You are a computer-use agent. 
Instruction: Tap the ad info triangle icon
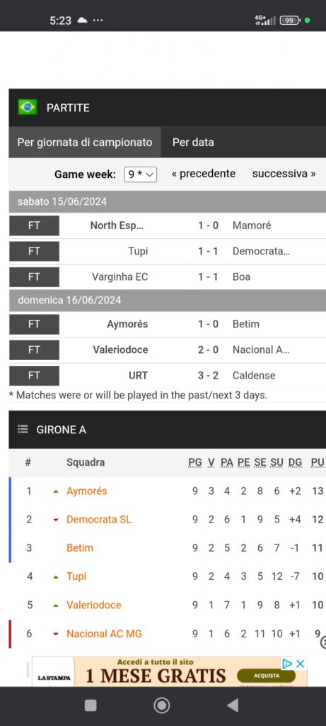287,664
